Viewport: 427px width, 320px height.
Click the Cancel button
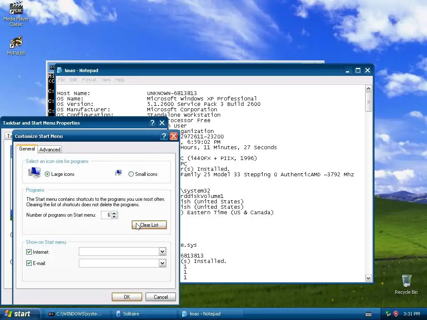161,297
